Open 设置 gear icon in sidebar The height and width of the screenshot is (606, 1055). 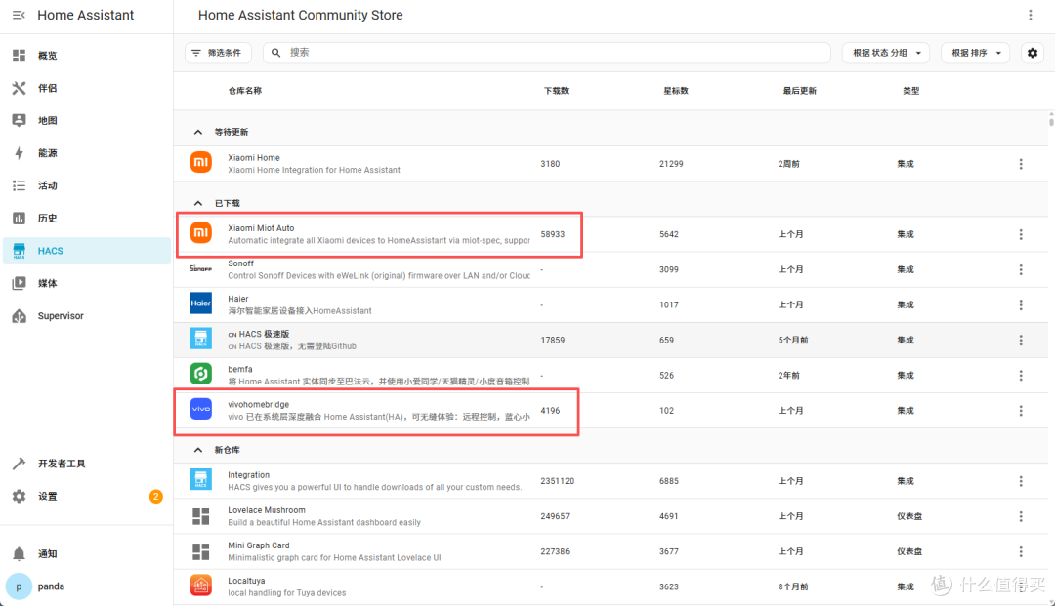pyautogui.click(x=19, y=496)
